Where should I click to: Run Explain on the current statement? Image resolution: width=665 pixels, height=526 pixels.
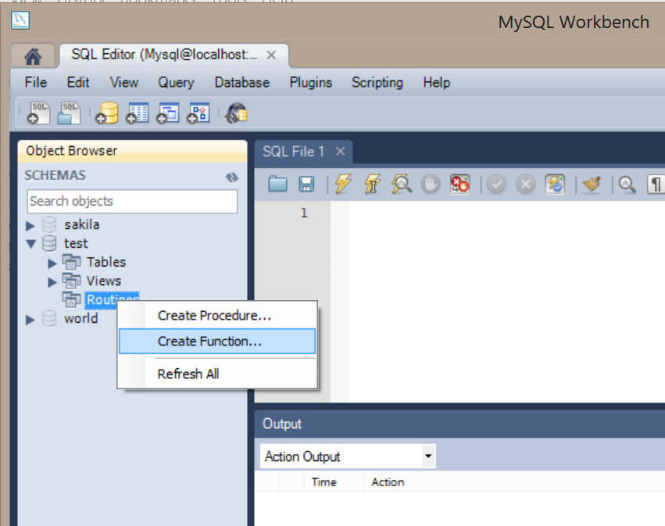coord(401,184)
